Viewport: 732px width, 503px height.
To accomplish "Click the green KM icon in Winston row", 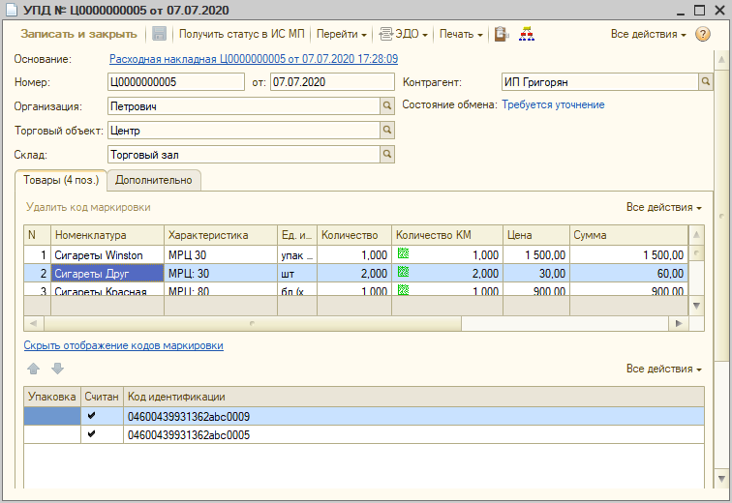I will coord(404,254).
